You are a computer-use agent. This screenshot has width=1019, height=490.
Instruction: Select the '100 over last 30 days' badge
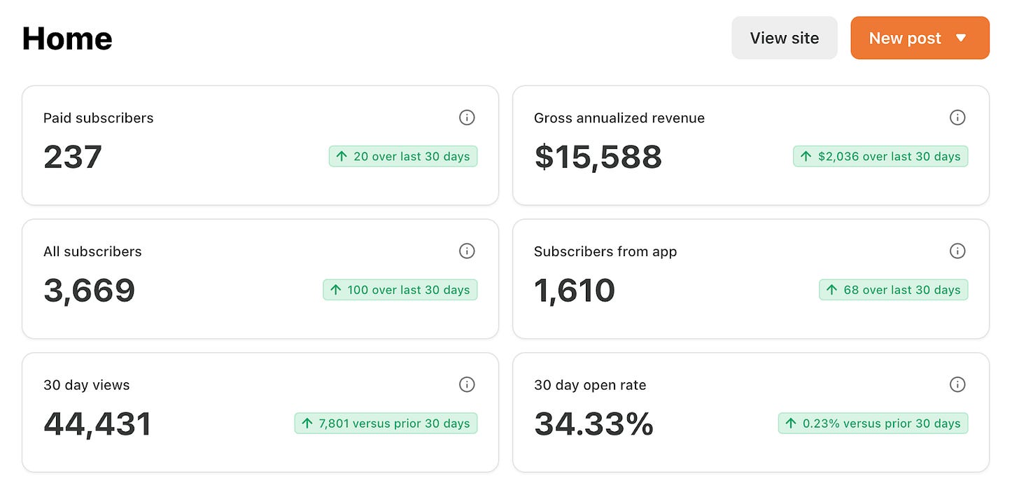(x=400, y=290)
